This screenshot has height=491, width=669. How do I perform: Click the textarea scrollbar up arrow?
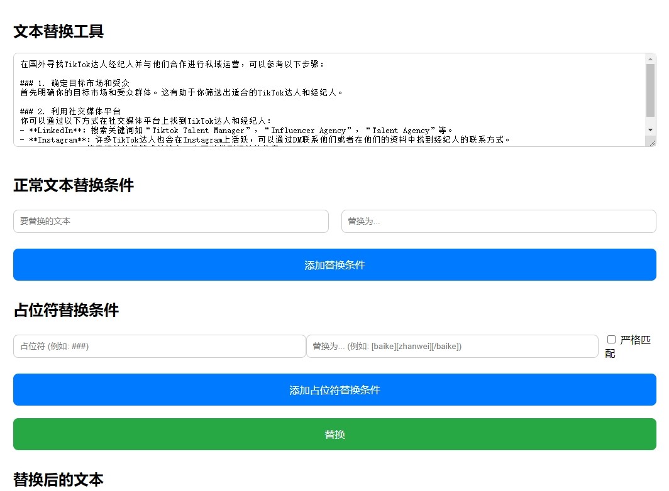[x=650, y=59]
